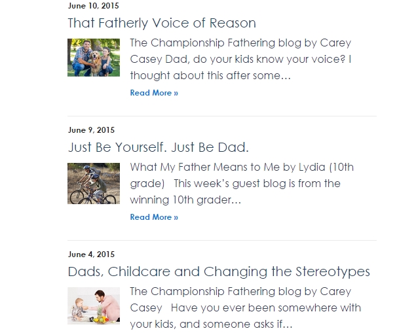Click the line ending 'blog by Carey' in first excerpt

pyautogui.click(x=240, y=43)
